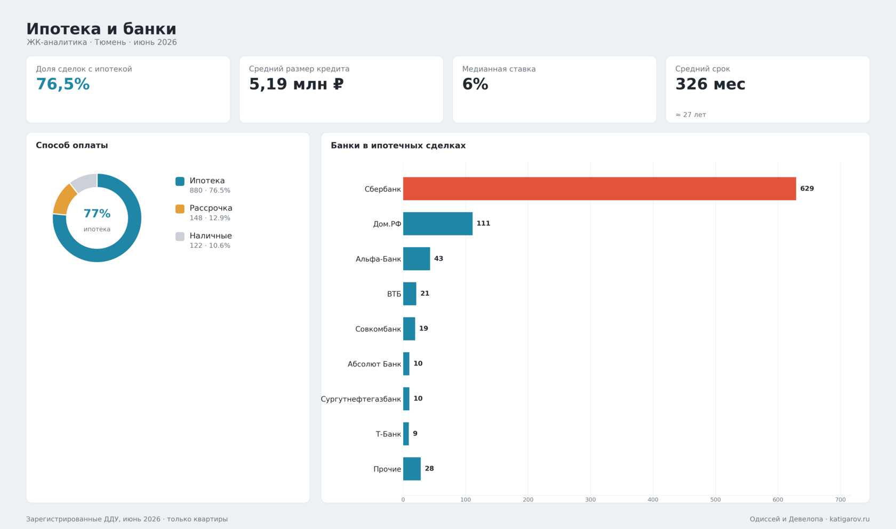Click the ВТБ bar
Image resolution: width=896 pixels, height=529 pixels.
[x=410, y=294]
